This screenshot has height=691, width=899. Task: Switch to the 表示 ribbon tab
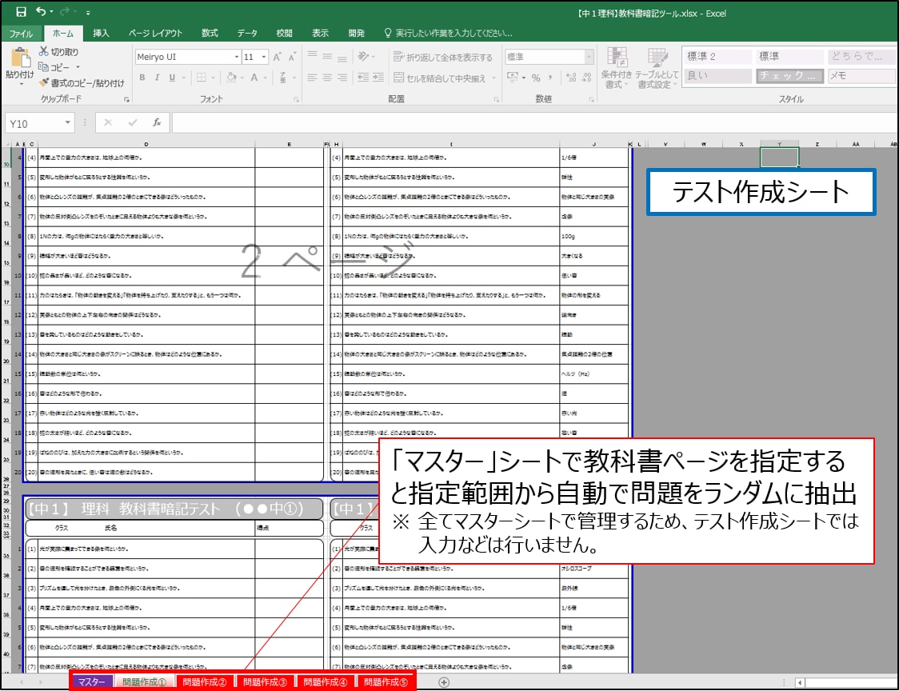[320, 34]
